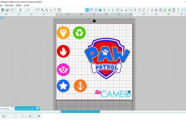Select the orange wrench badge circle

click(x=63, y=33)
